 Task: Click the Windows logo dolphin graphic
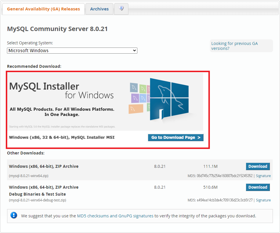click(x=169, y=99)
